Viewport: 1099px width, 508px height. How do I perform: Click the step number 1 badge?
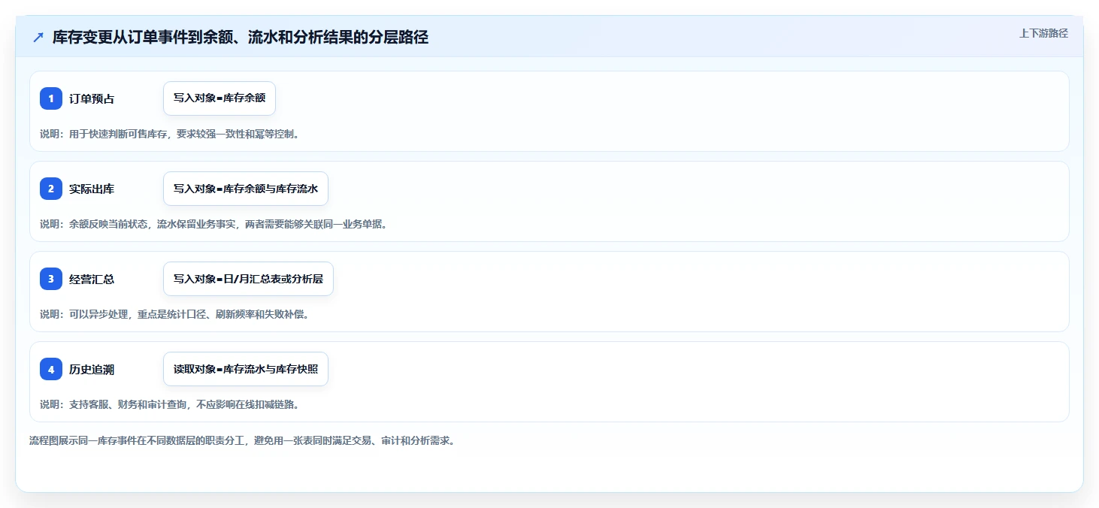51,98
